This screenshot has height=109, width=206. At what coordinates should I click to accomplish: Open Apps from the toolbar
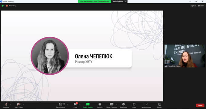(134, 105)
